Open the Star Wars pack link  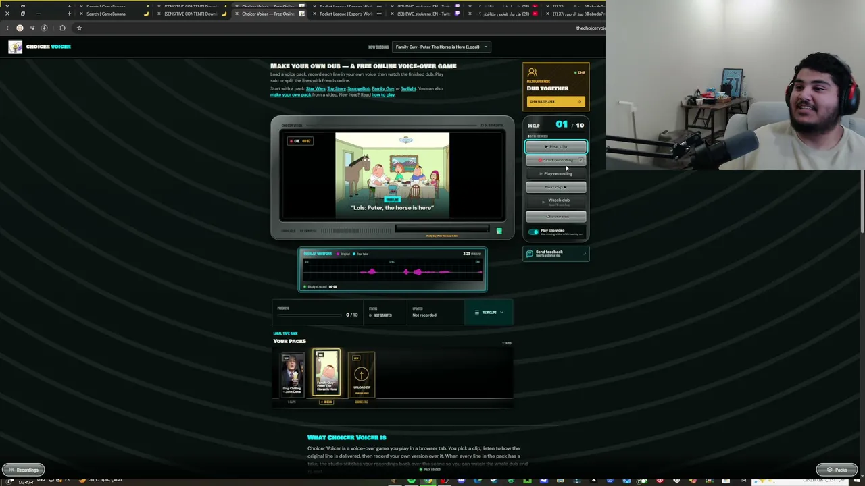[x=316, y=88]
